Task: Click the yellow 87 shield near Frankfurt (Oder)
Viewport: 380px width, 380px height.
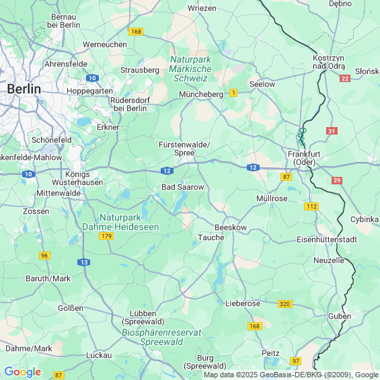Action: pos(287,177)
